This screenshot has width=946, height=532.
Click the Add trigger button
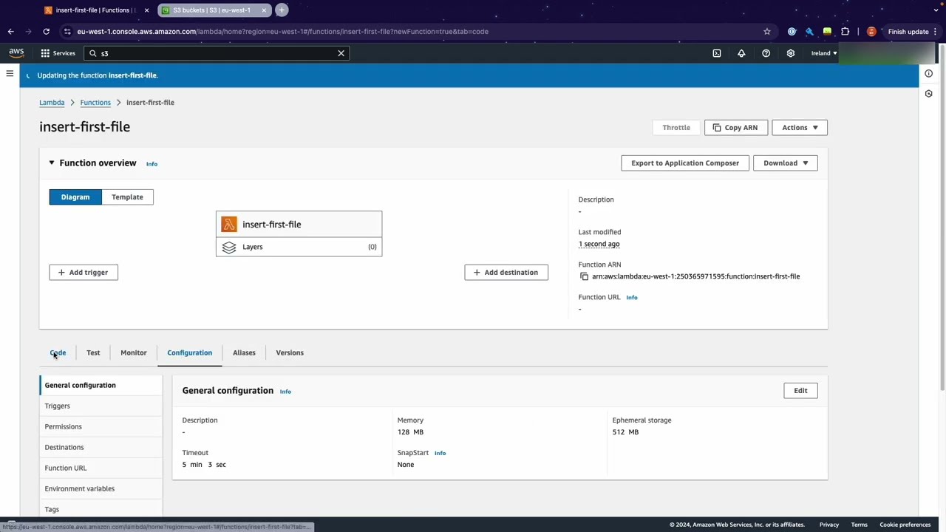[x=84, y=273]
